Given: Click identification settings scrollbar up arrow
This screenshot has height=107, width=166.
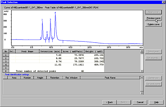Looking at the screenshot, I should pyautogui.click(x=142, y=78).
